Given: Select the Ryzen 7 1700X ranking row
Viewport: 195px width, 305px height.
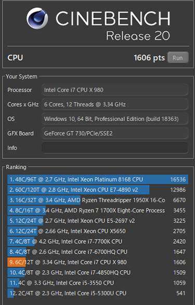Looking at the screenshot, I should tap(98, 210).
